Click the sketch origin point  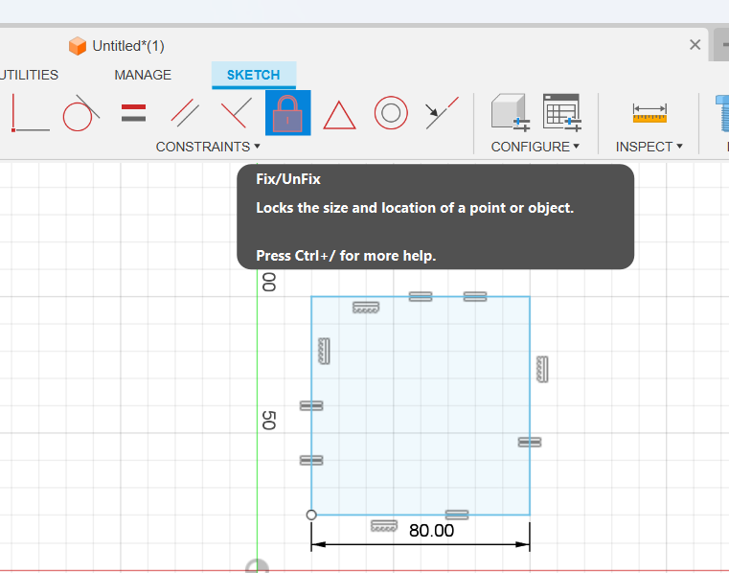[x=257, y=568]
